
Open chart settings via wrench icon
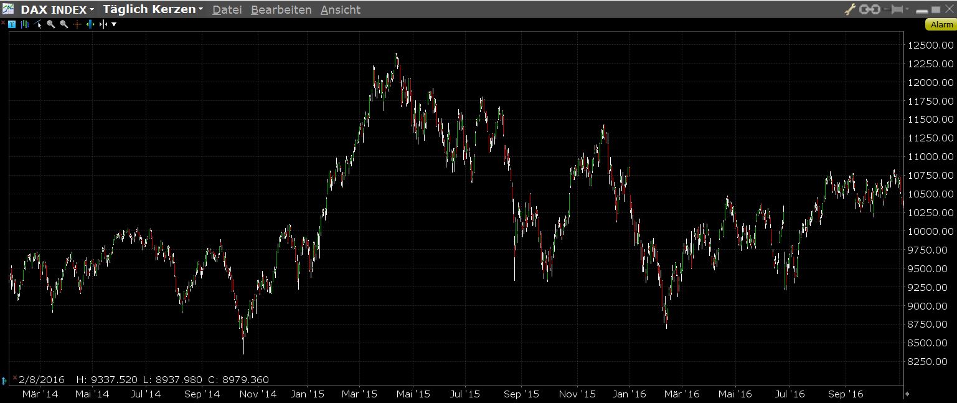(x=850, y=9)
